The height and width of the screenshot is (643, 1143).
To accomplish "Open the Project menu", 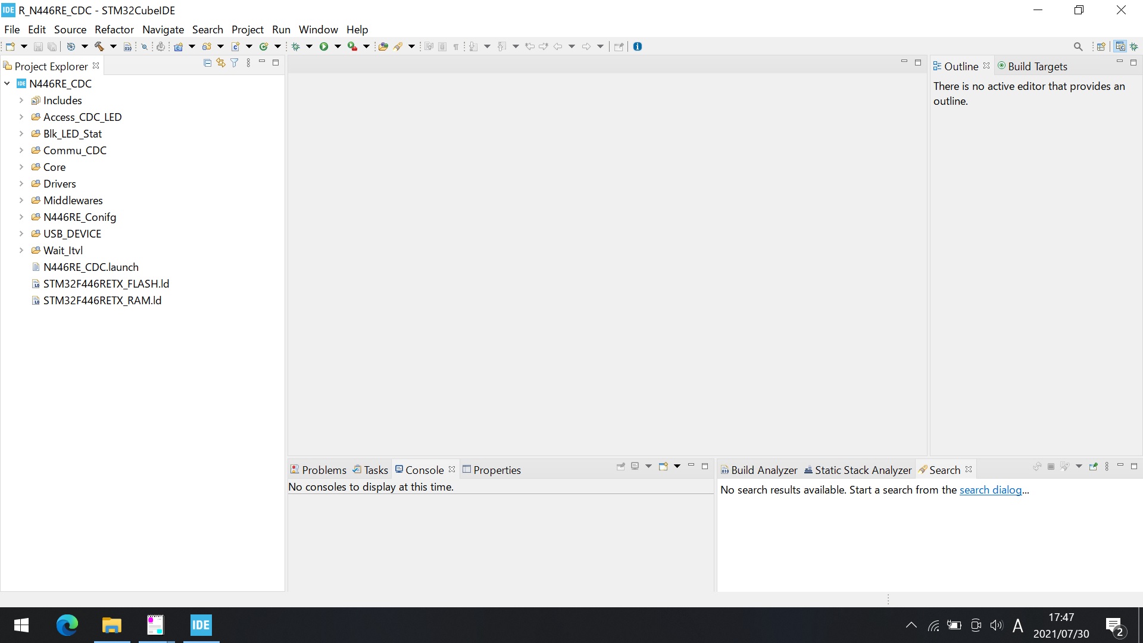I will (x=247, y=29).
